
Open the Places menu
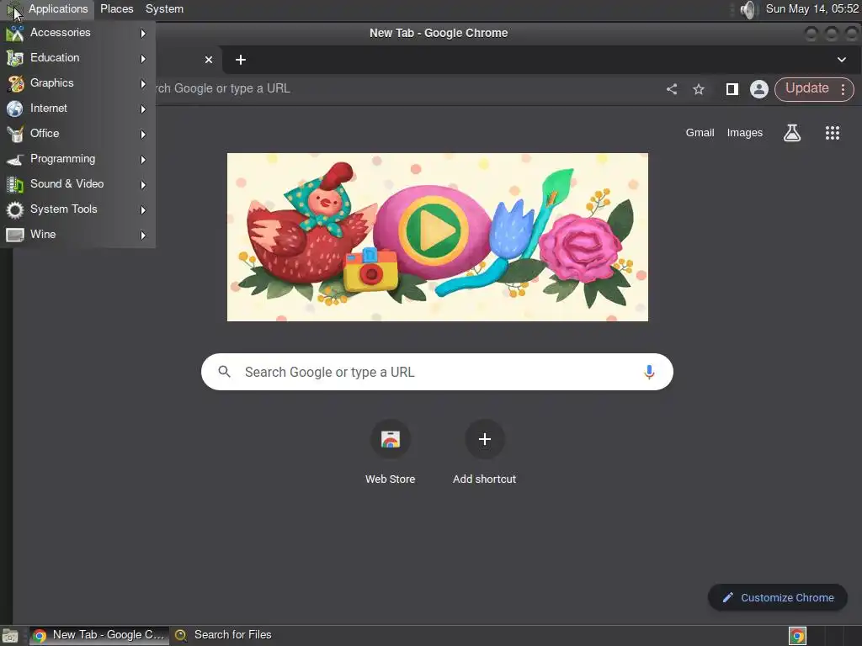116,8
